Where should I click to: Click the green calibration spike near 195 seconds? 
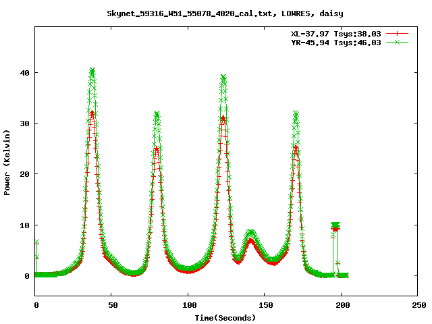tap(335, 225)
